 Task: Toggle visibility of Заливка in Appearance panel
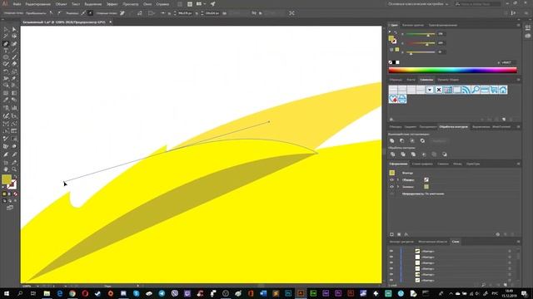(x=391, y=187)
